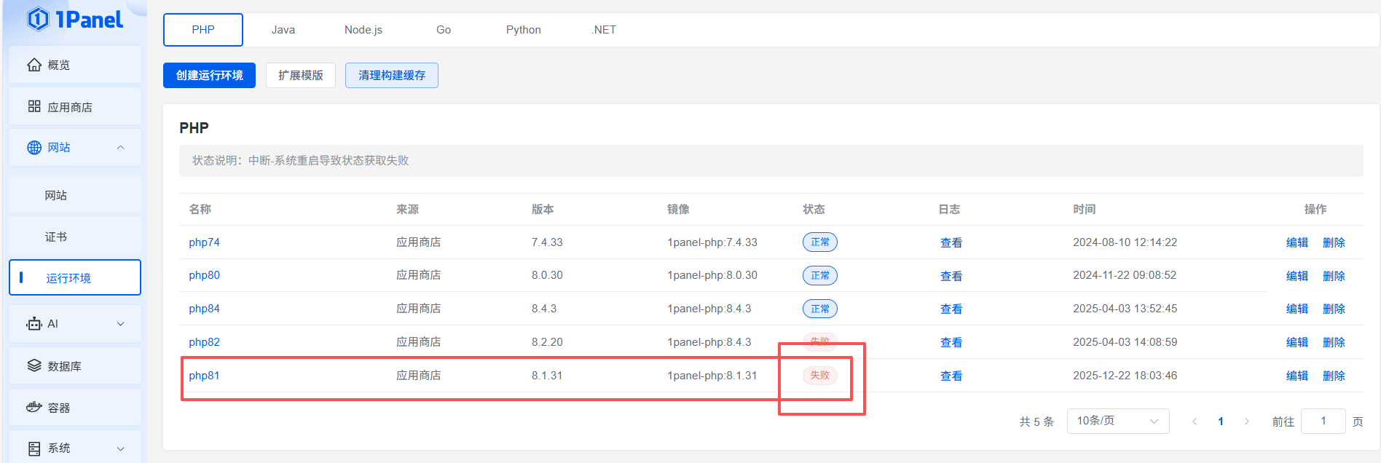Delete the php82 runtime entry
The image size is (1381, 463).
(x=1333, y=343)
